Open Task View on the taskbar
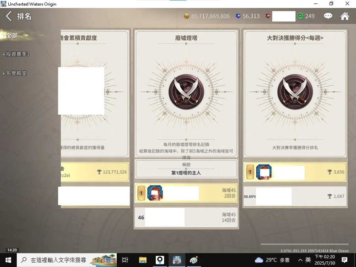The width and height of the screenshot is (356, 267). point(125,260)
